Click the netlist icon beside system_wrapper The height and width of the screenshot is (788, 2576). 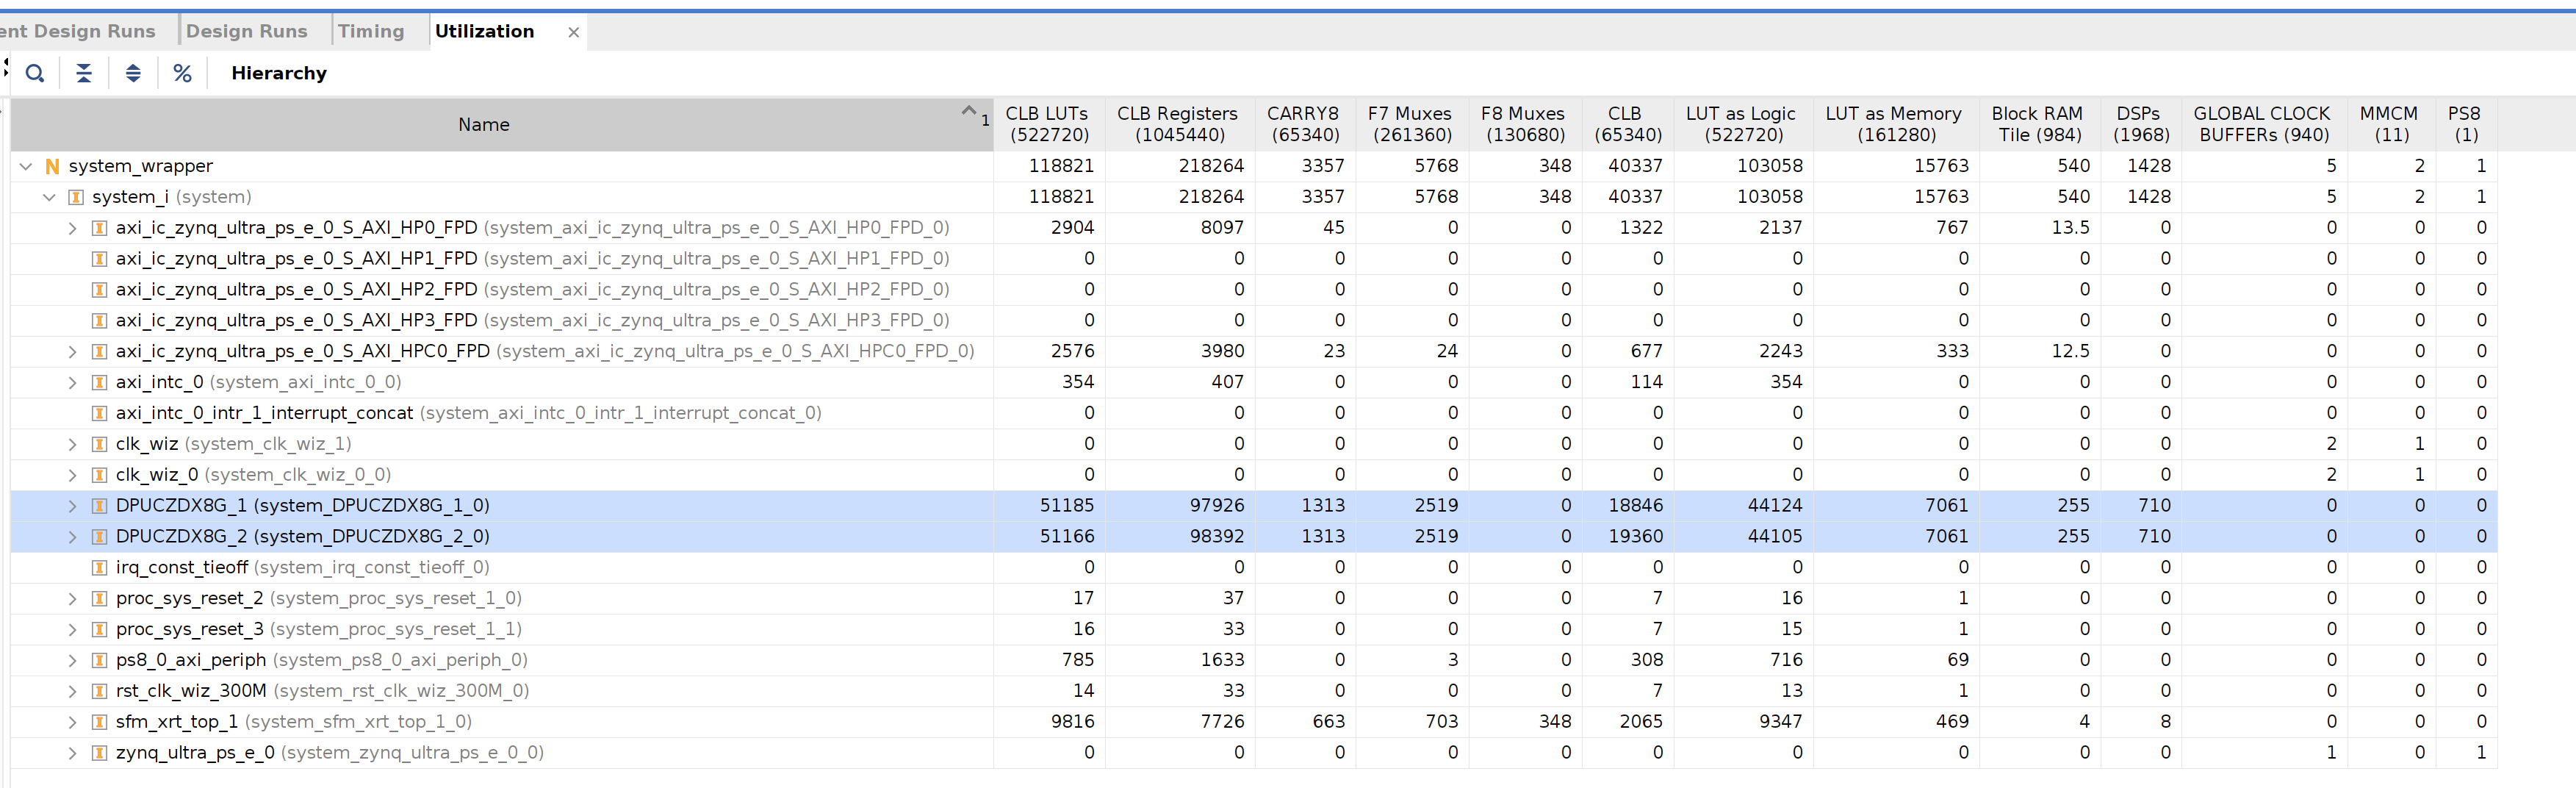(x=52, y=166)
